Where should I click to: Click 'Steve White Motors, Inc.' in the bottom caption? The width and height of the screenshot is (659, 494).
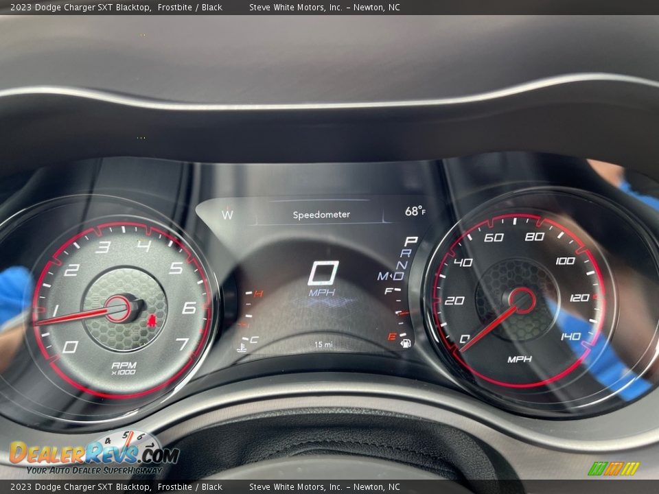(x=296, y=487)
